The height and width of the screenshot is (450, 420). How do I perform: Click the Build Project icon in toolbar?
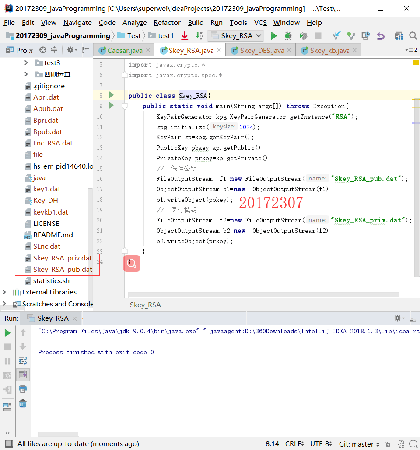pos(199,36)
